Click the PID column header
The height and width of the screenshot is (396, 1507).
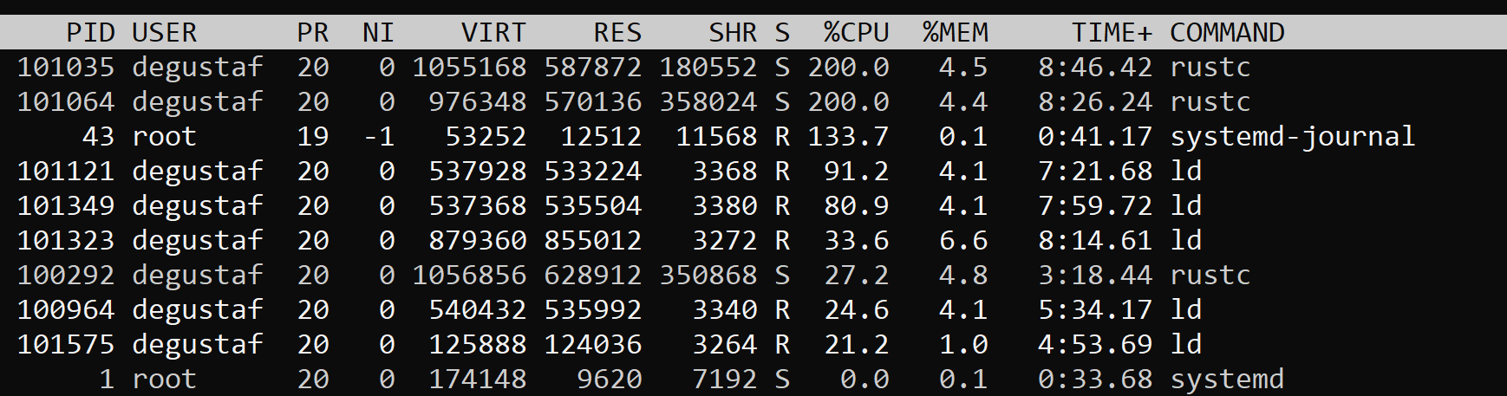90,33
